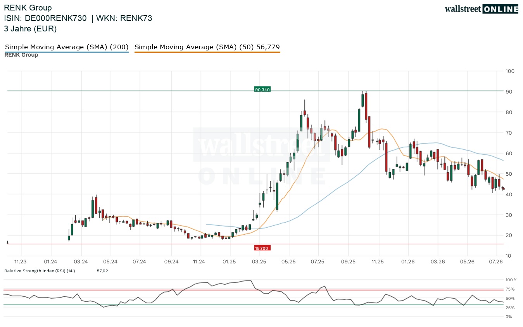
Task: Click the RENK Group chart title
Action: coord(28,8)
